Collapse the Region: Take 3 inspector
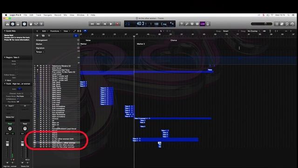The image size is (298, 168). tap(5, 57)
